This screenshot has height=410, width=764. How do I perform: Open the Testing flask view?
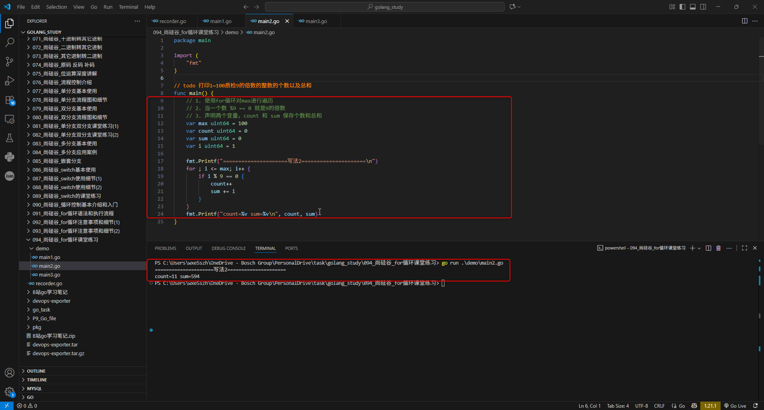(x=10, y=138)
